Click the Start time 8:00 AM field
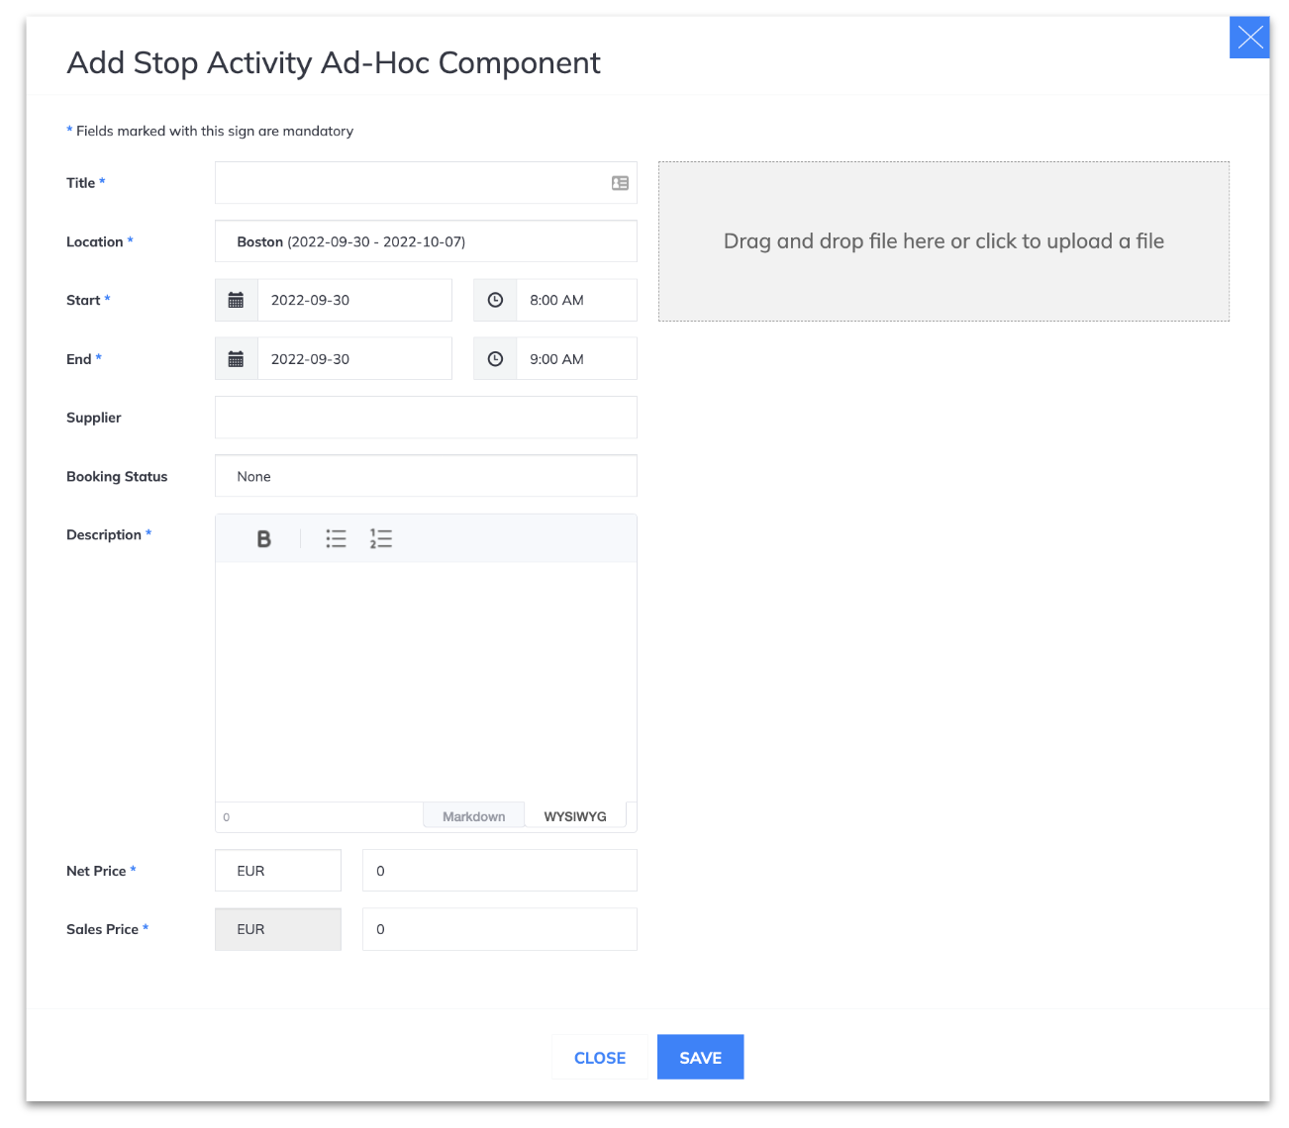 577,300
